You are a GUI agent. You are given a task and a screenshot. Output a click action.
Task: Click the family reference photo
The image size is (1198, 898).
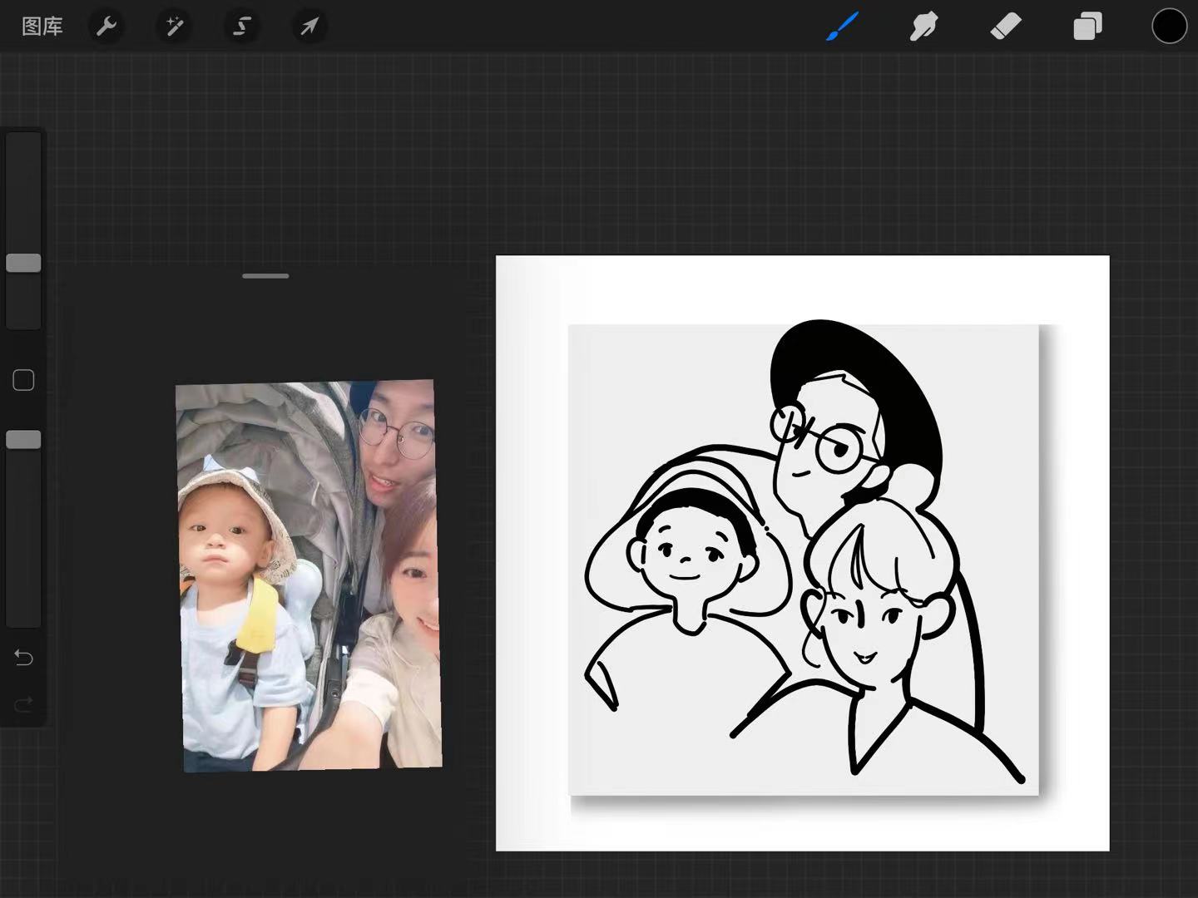pyautogui.click(x=309, y=576)
